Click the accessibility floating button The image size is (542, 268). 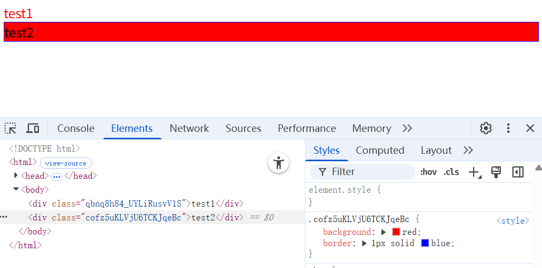point(278,163)
